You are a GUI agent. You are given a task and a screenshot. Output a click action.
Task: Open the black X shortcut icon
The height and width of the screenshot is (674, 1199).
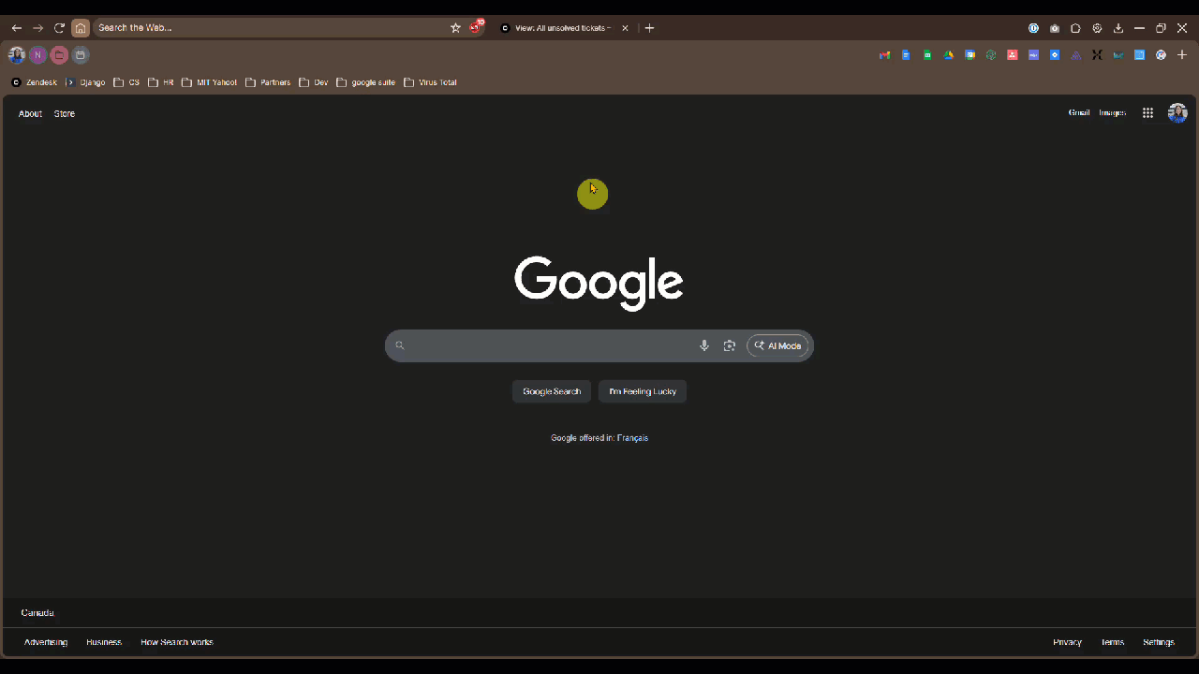pyautogui.click(x=1097, y=55)
